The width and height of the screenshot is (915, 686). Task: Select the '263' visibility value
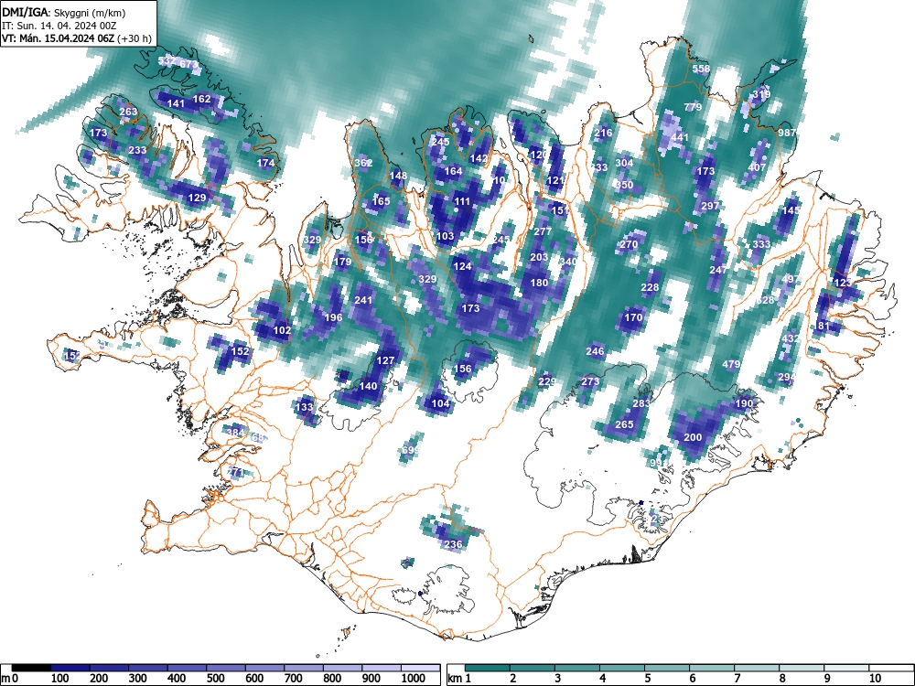click(x=128, y=112)
